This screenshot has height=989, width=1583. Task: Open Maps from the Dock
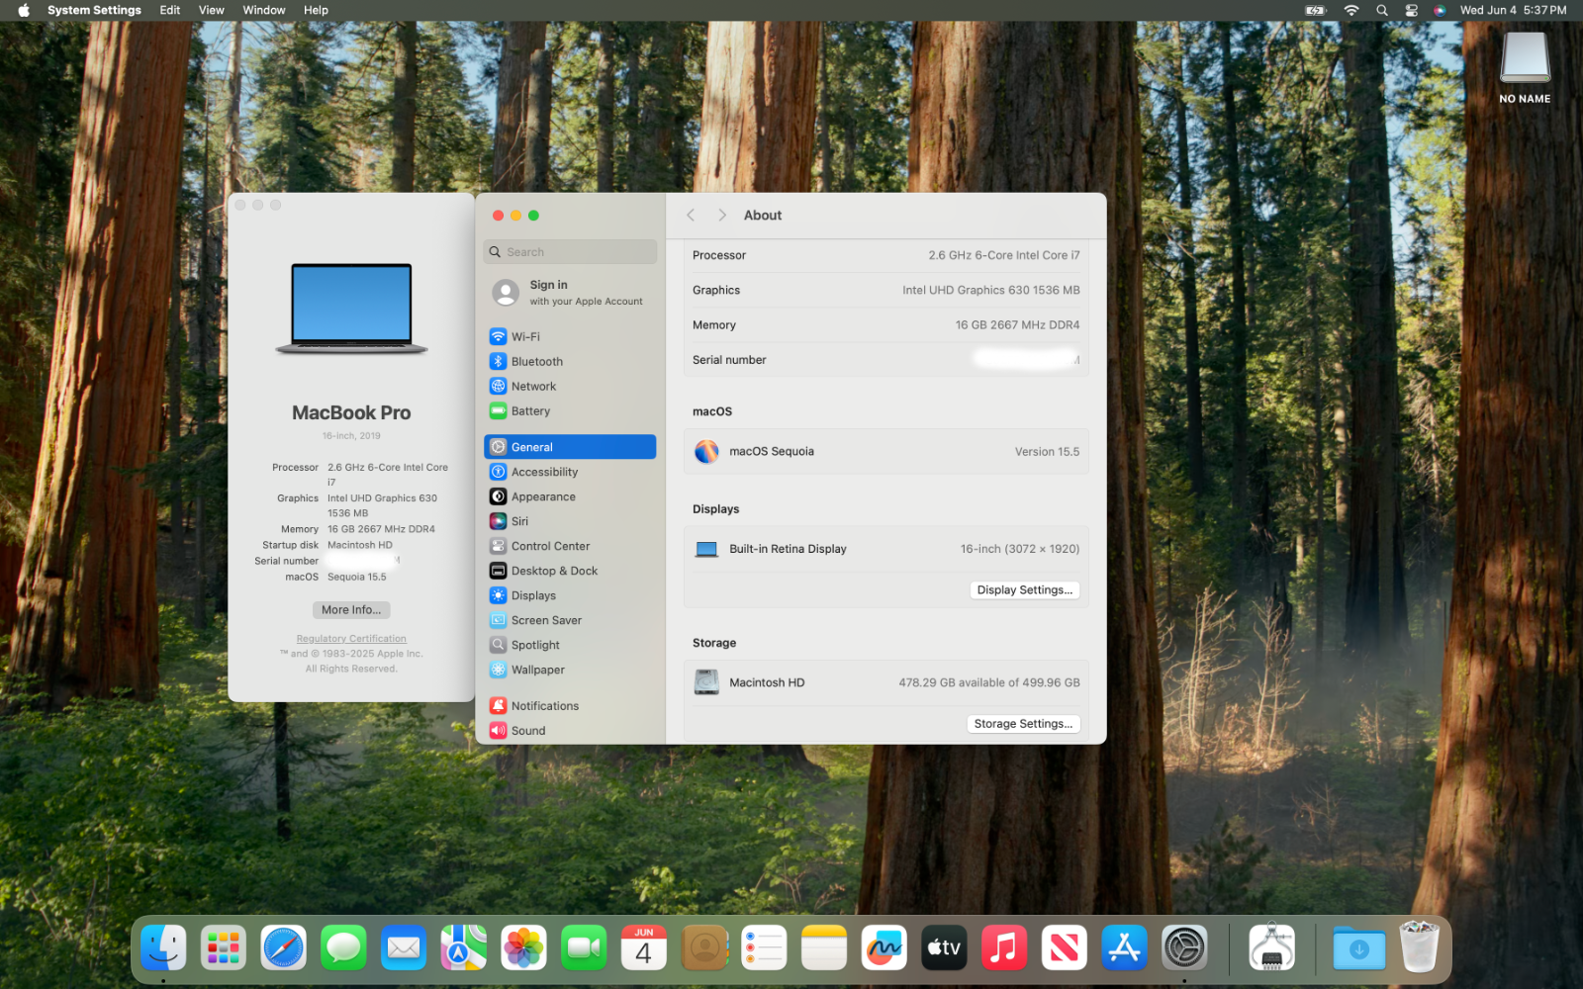coord(464,948)
